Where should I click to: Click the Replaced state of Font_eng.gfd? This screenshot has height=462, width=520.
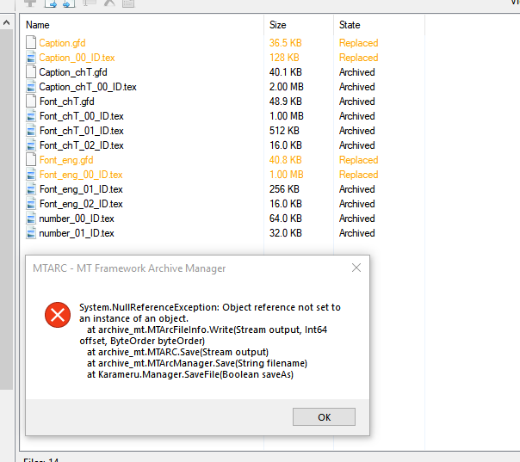(x=358, y=160)
